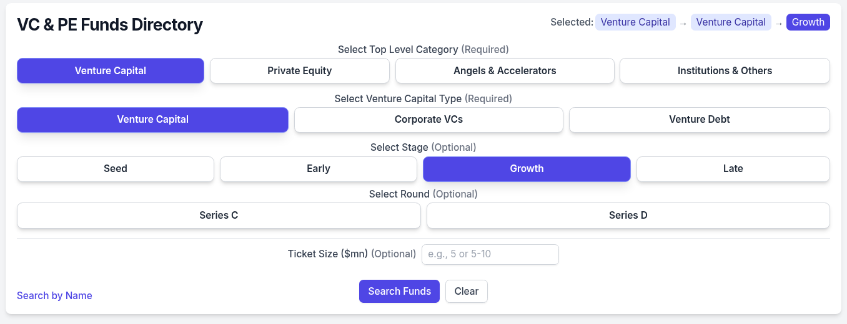Viewport: 847px width, 324px height.
Task: Click the Search Funds button
Action: tap(399, 292)
